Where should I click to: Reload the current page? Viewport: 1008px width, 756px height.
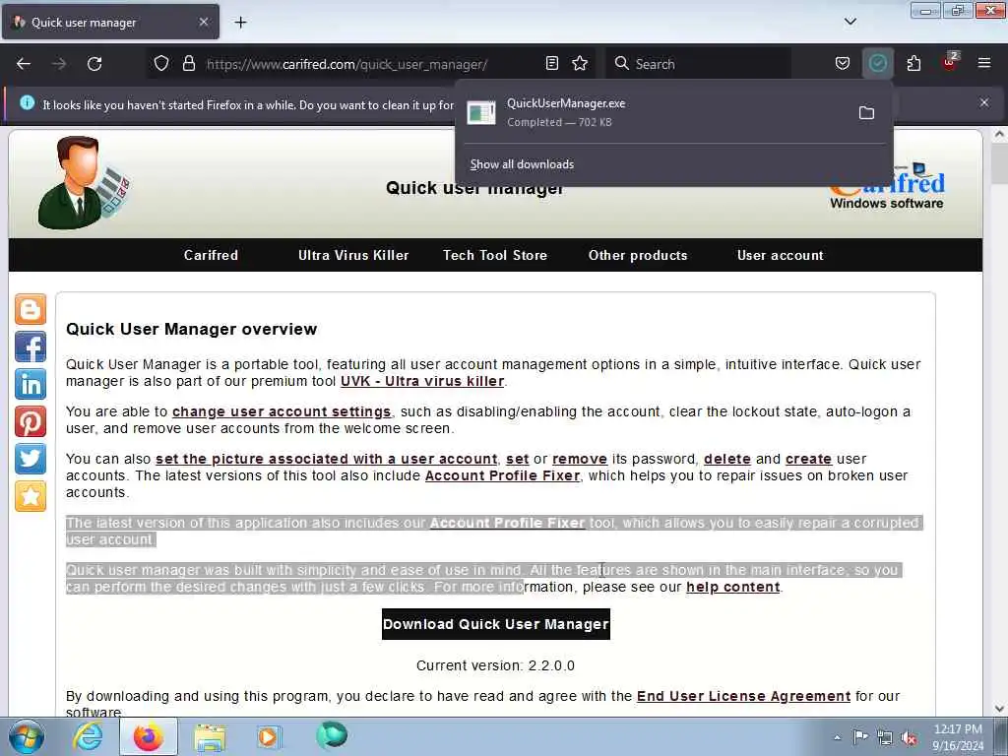point(94,64)
